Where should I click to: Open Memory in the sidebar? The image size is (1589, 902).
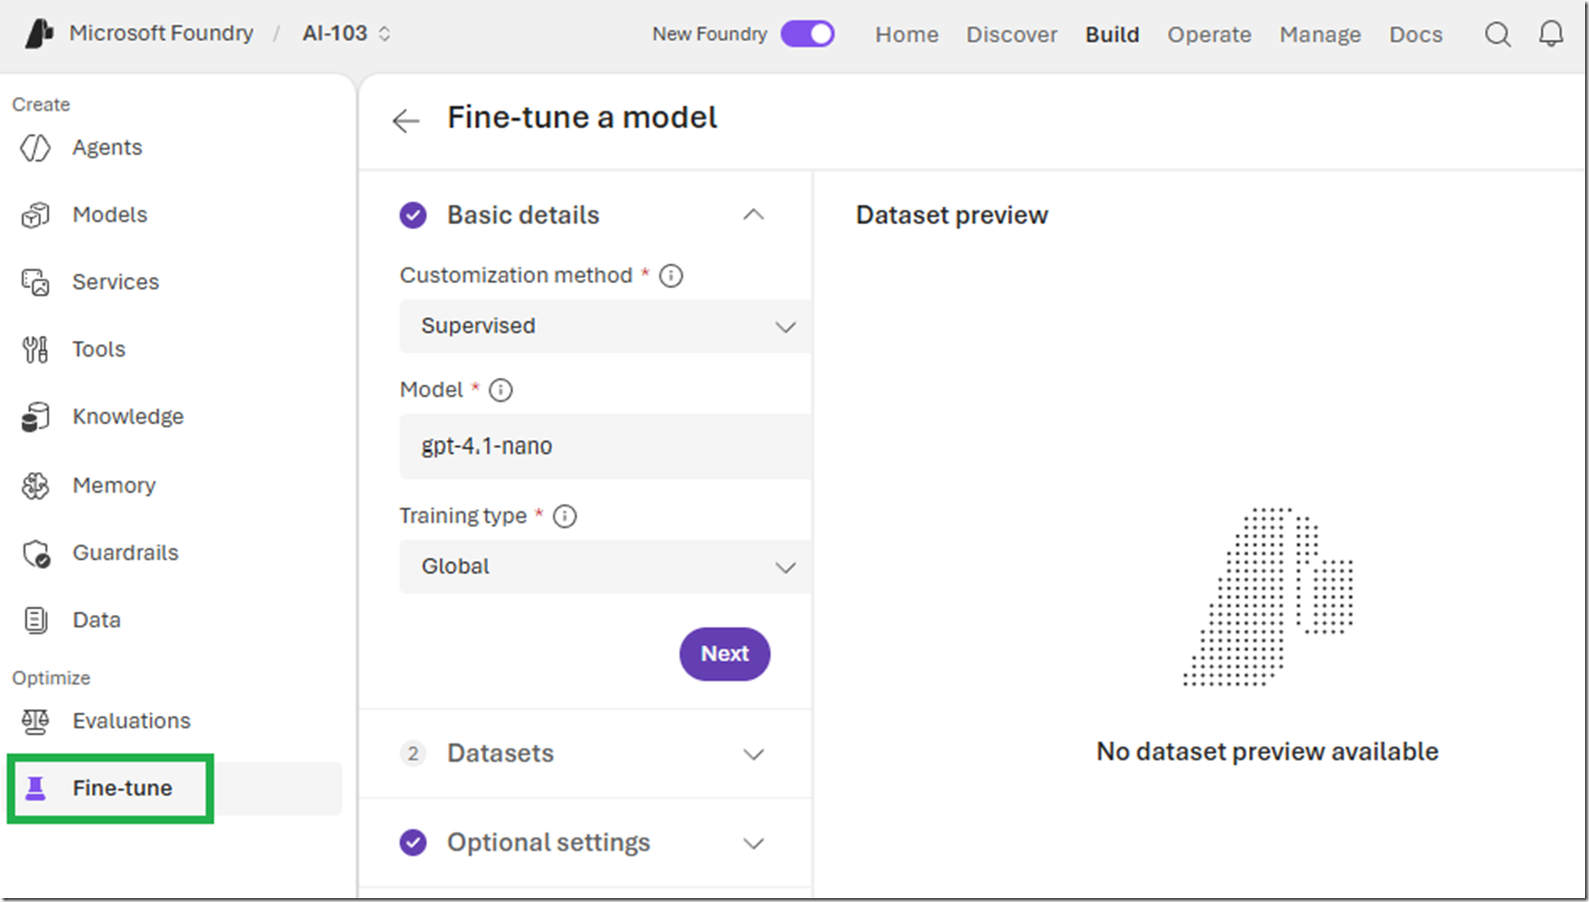tap(114, 486)
